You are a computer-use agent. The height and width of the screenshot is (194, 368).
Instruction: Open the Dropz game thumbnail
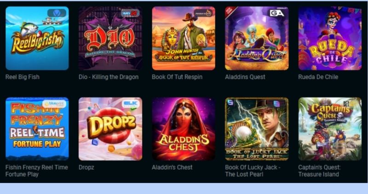click(110, 129)
